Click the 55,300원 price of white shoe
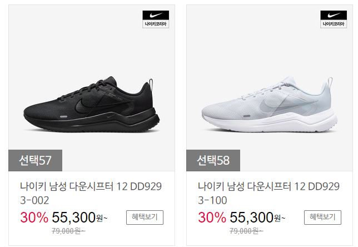Viewport: 358px width, 247px height. (x=257, y=218)
